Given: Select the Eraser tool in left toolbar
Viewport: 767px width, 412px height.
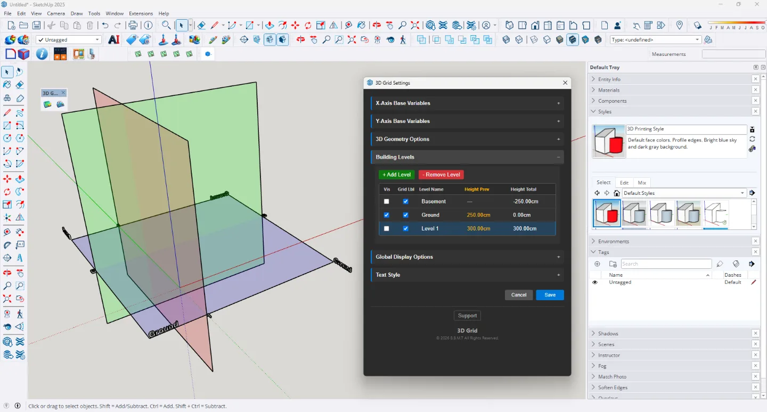Looking at the screenshot, I should tap(20, 85).
